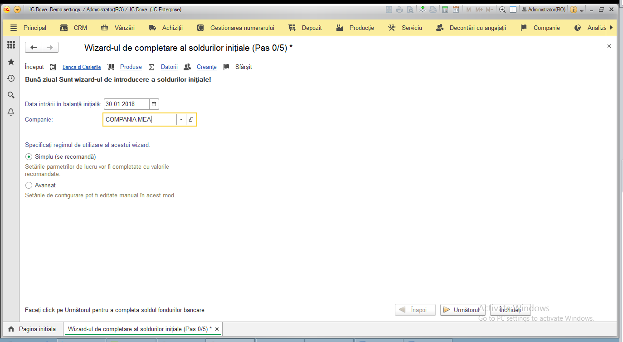Viewport: 623px width, 342px height.
Task: Expand the Companie dropdown arrow
Action: [x=181, y=120]
